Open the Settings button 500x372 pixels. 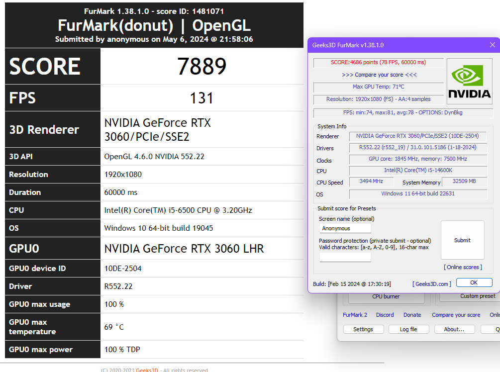(363, 329)
